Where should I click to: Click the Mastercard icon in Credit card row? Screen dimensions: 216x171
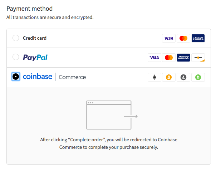tap(183, 38)
